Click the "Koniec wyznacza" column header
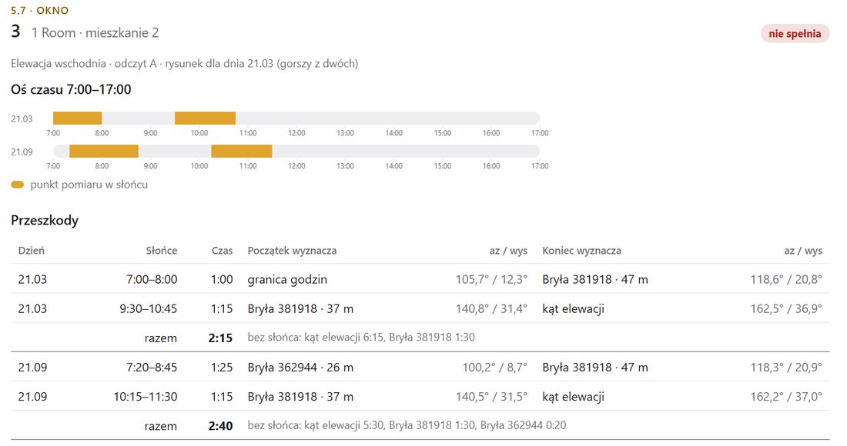The width and height of the screenshot is (847, 446). (582, 250)
